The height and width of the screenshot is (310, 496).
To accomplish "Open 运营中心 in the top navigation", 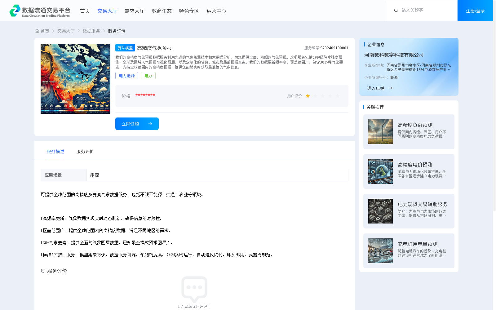I will click(216, 11).
